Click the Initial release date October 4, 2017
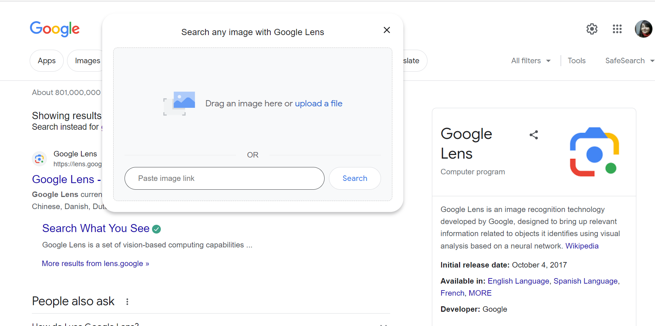The width and height of the screenshot is (655, 326). (503, 265)
